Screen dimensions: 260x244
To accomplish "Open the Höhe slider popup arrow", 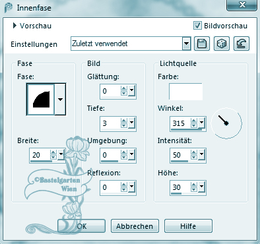I will pyautogui.click(x=201, y=187).
